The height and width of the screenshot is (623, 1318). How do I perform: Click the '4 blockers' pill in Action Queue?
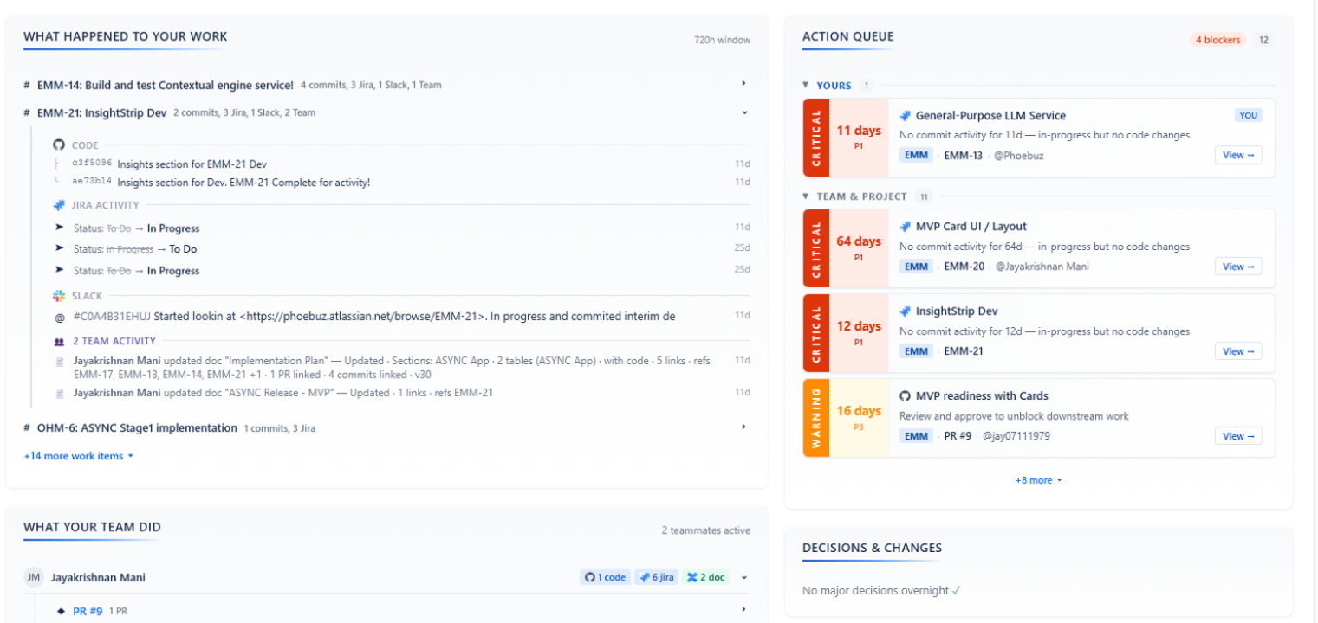coord(1217,39)
